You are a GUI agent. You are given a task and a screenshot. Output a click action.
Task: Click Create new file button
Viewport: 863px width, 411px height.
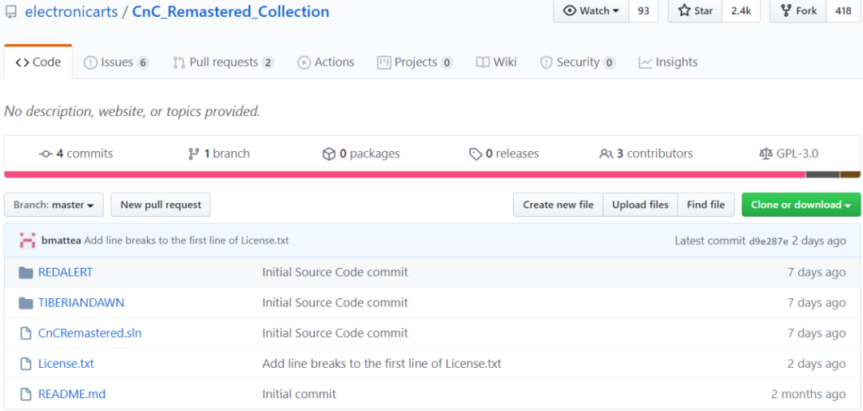[x=558, y=205]
